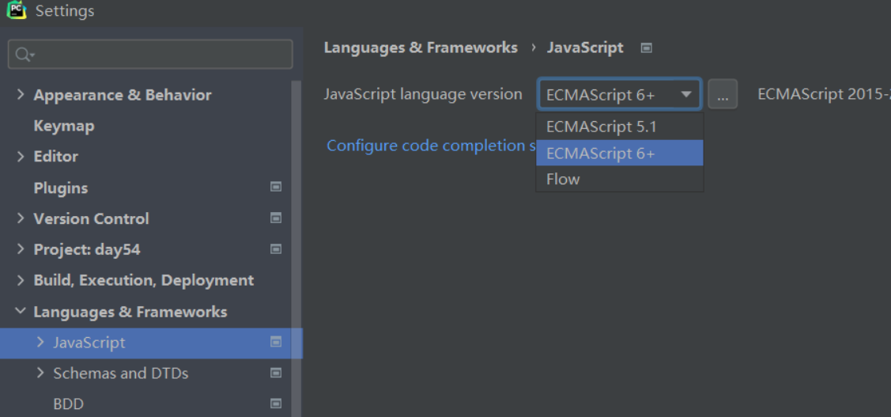Select ECMAScript 5.1 from the list
This screenshot has width=891, height=417.
click(601, 127)
